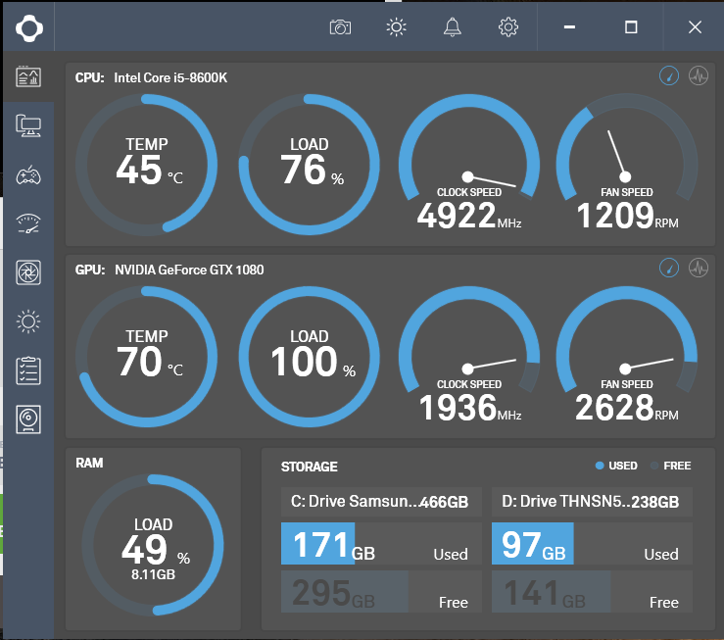Click the STORAGE section heading
The image size is (724, 640).
click(x=310, y=467)
